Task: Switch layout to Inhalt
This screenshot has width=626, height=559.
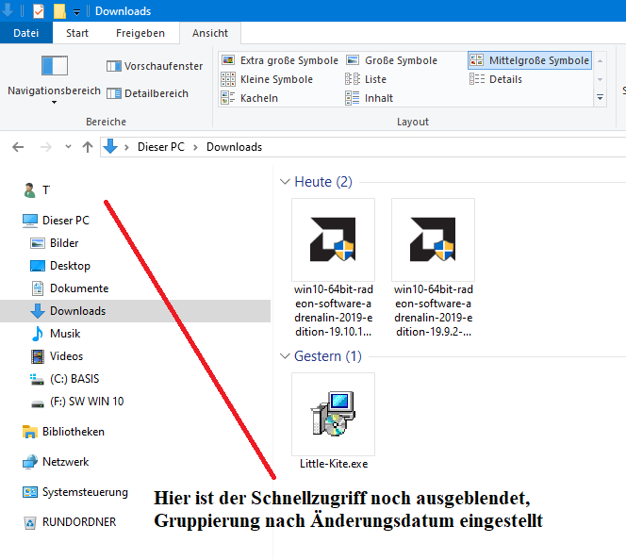Action: (x=370, y=98)
